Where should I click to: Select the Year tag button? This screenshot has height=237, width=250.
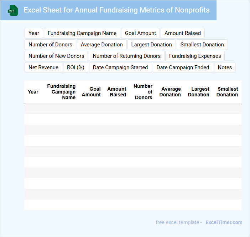click(x=34, y=33)
